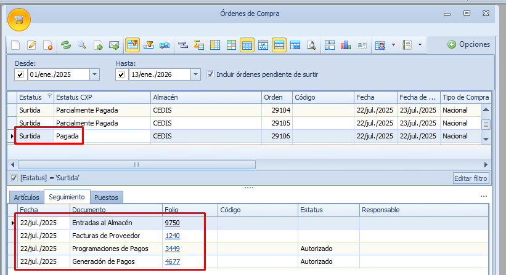Click the Editar filtro button
The image size is (506, 275).
tap(471, 178)
